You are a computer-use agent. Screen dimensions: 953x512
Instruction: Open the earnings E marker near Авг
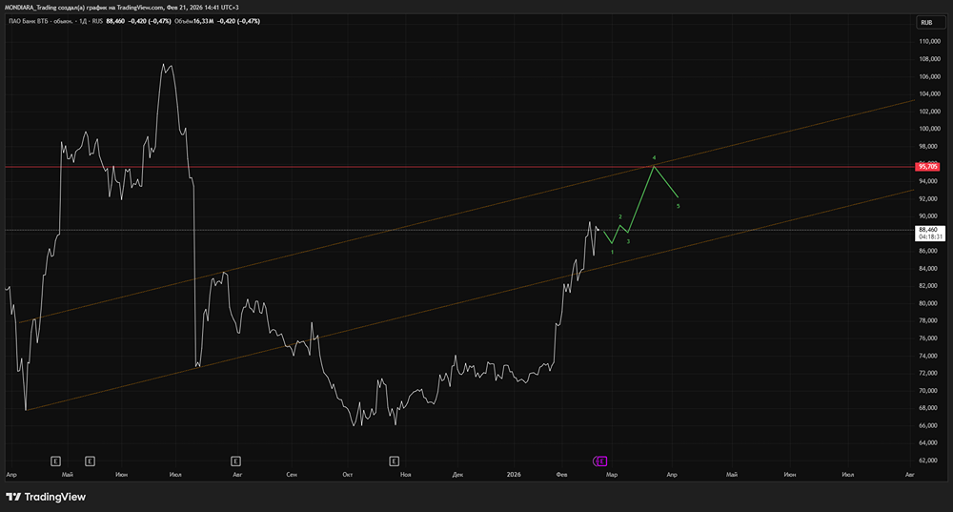[235, 461]
